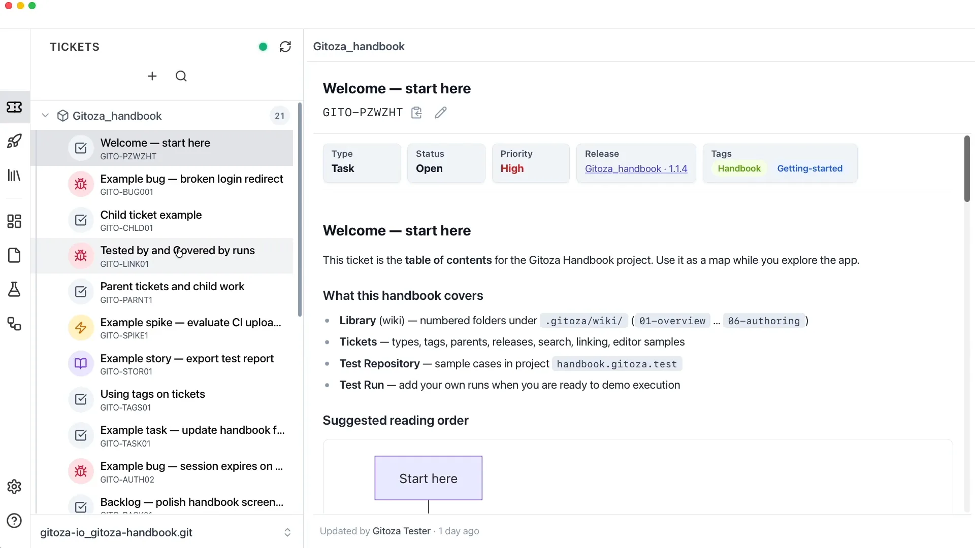Click the Suggested reading order heading
This screenshot has height=548, width=975.
pyautogui.click(x=396, y=420)
